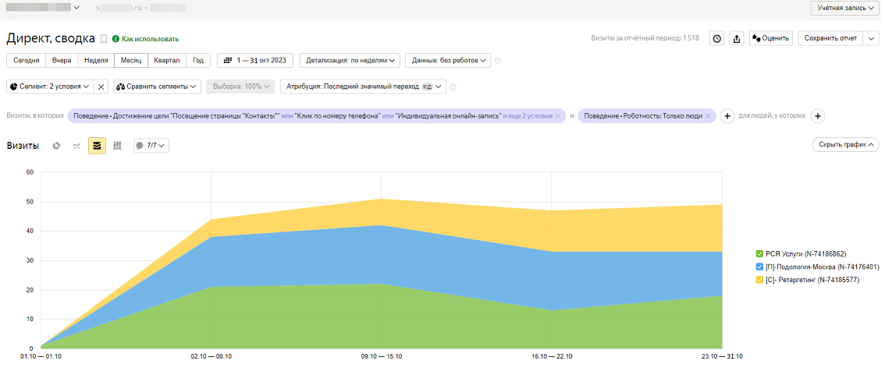Clear the segment with the X button
The height and width of the screenshot is (389, 885).
[x=101, y=87]
